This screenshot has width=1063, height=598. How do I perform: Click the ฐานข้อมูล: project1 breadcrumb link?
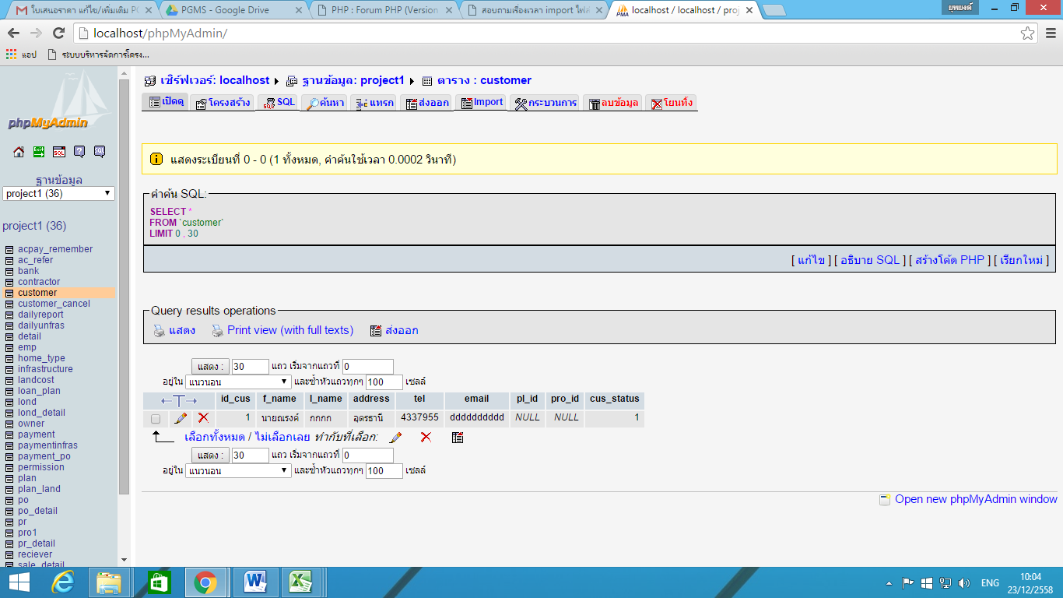(353, 80)
